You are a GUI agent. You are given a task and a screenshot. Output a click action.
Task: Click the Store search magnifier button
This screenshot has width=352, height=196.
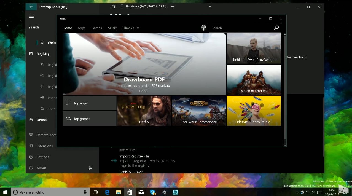pos(276,28)
